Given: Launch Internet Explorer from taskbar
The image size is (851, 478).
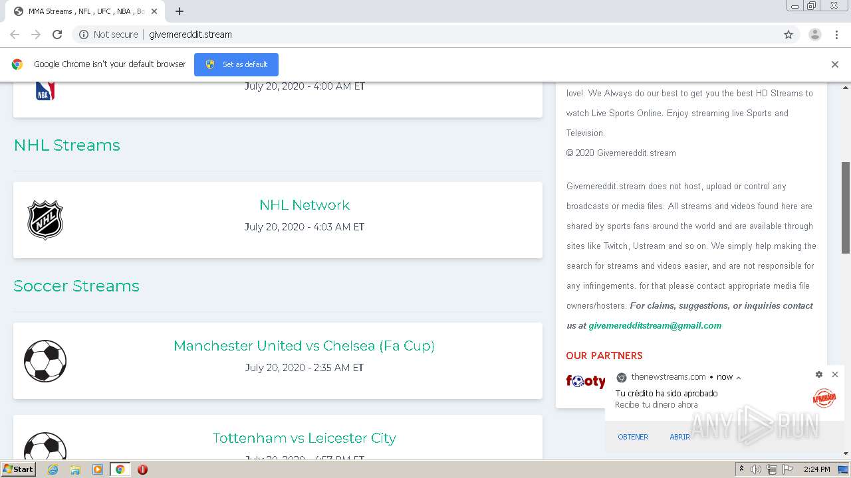Looking at the screenshot, I should pos(53,469).
